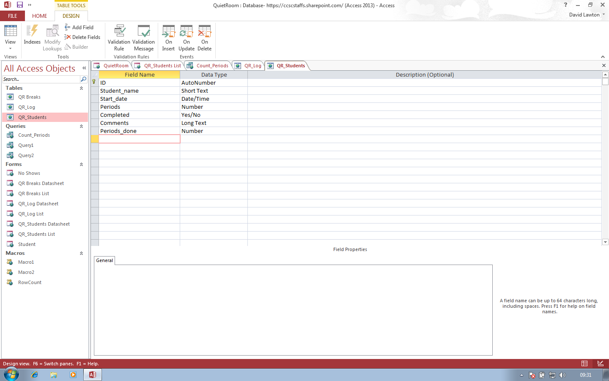This screenshot has height=381, width=609.
Task: Open the Validation Rule editor
Action: click(119, 38)
